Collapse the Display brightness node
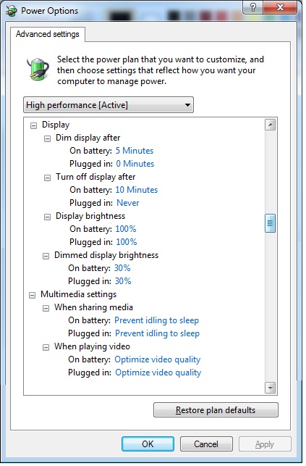This screenshot has width=306, height=466. click(x=48, y=217)
